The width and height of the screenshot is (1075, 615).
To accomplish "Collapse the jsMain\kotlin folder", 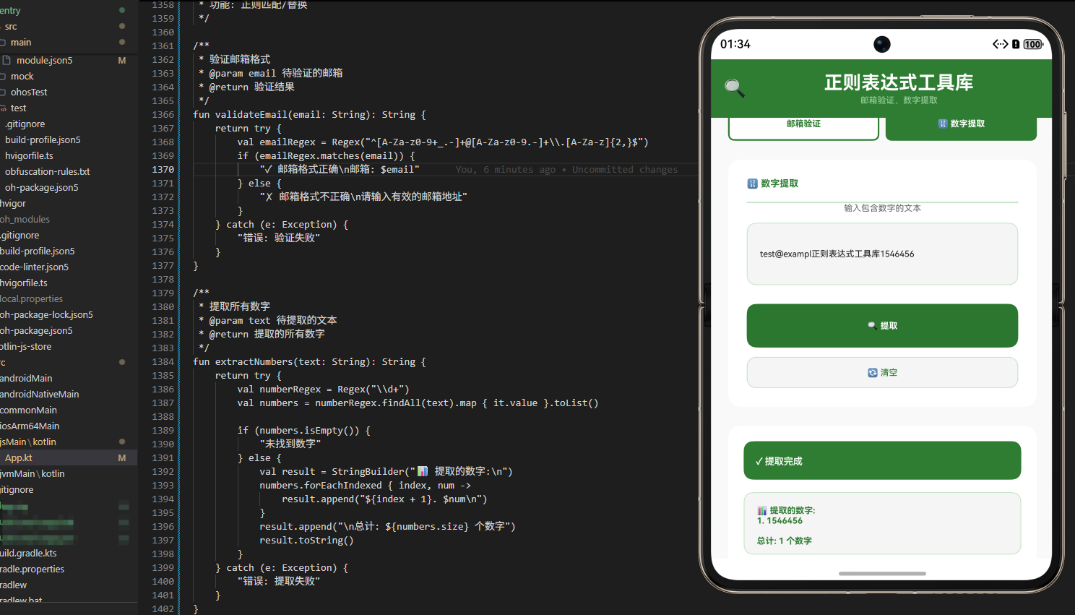I will (28, 442).
